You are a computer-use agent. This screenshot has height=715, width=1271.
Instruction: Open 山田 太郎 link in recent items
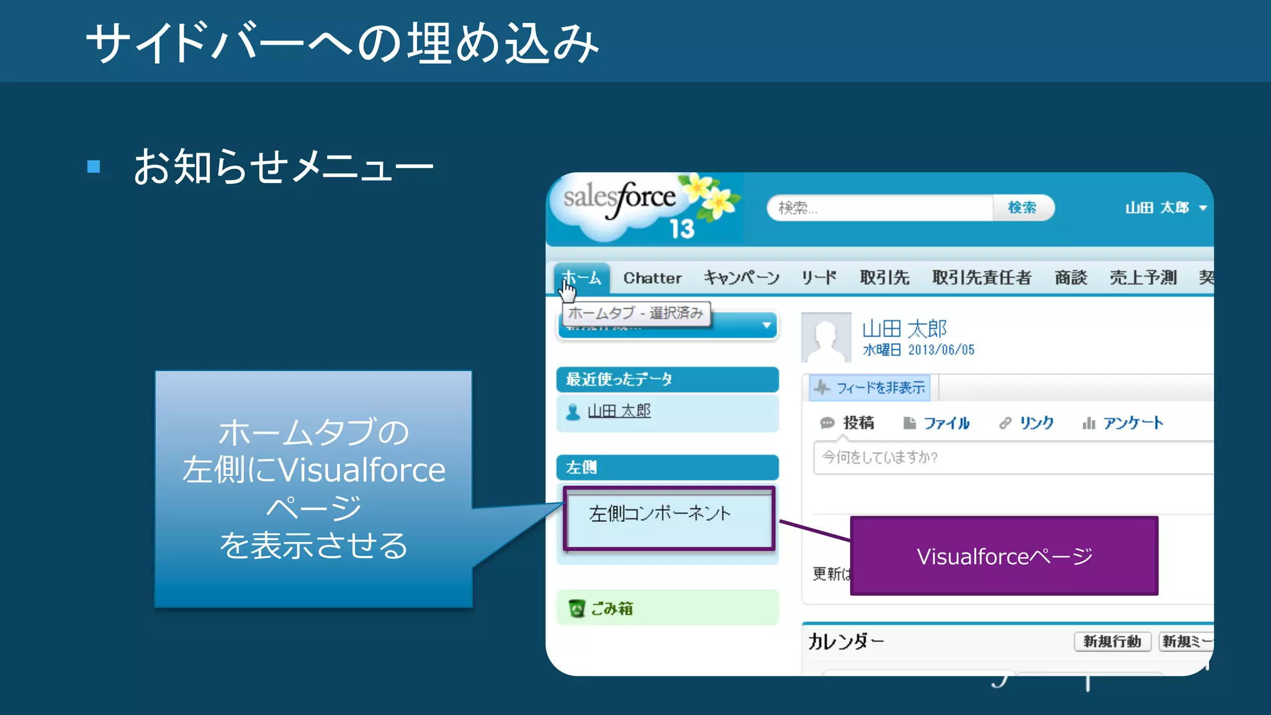[x=619, y=411]
